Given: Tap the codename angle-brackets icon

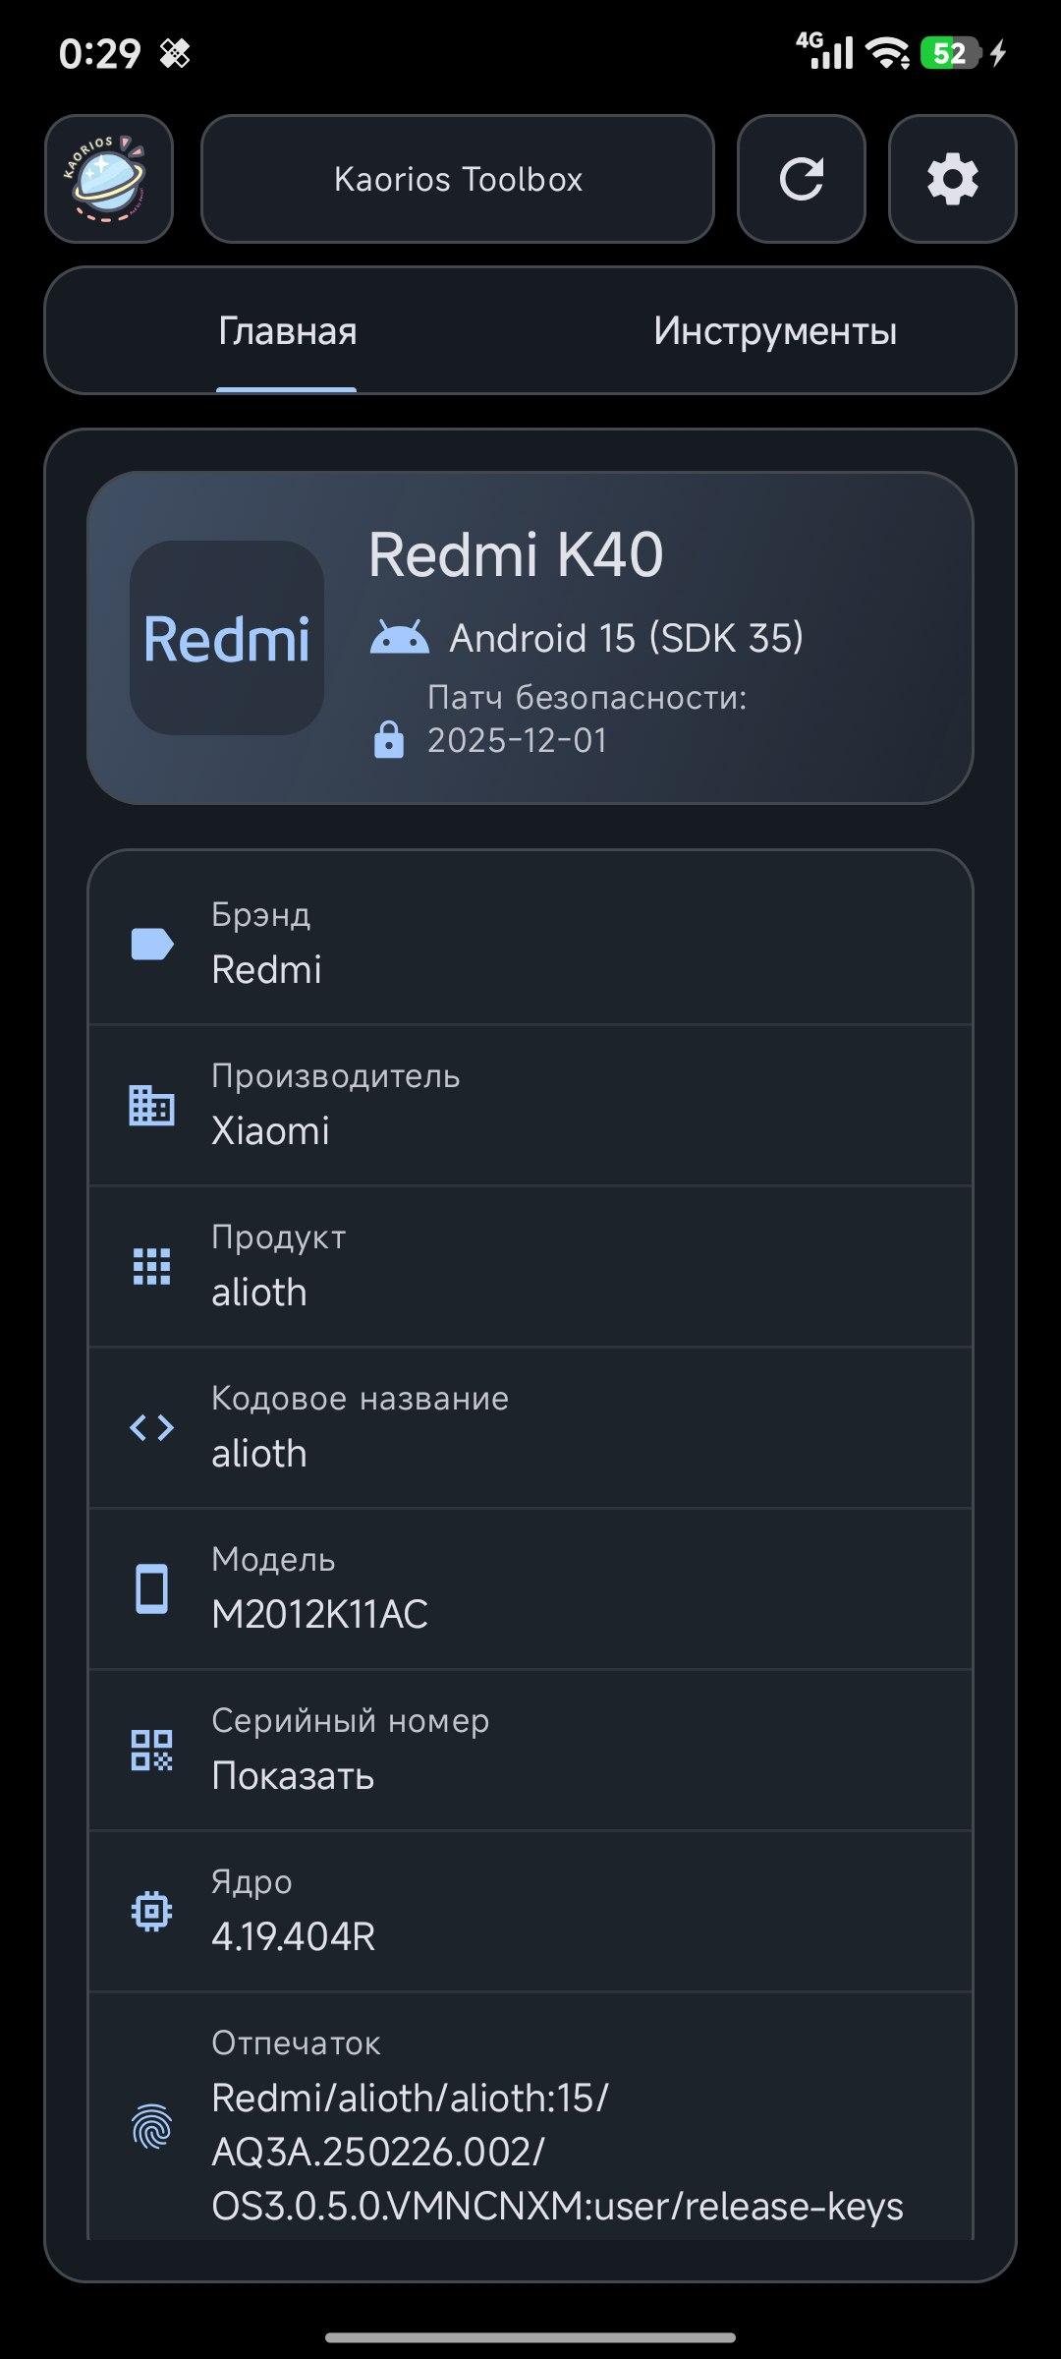Looking at the screenshot, I should (152, 1427).
